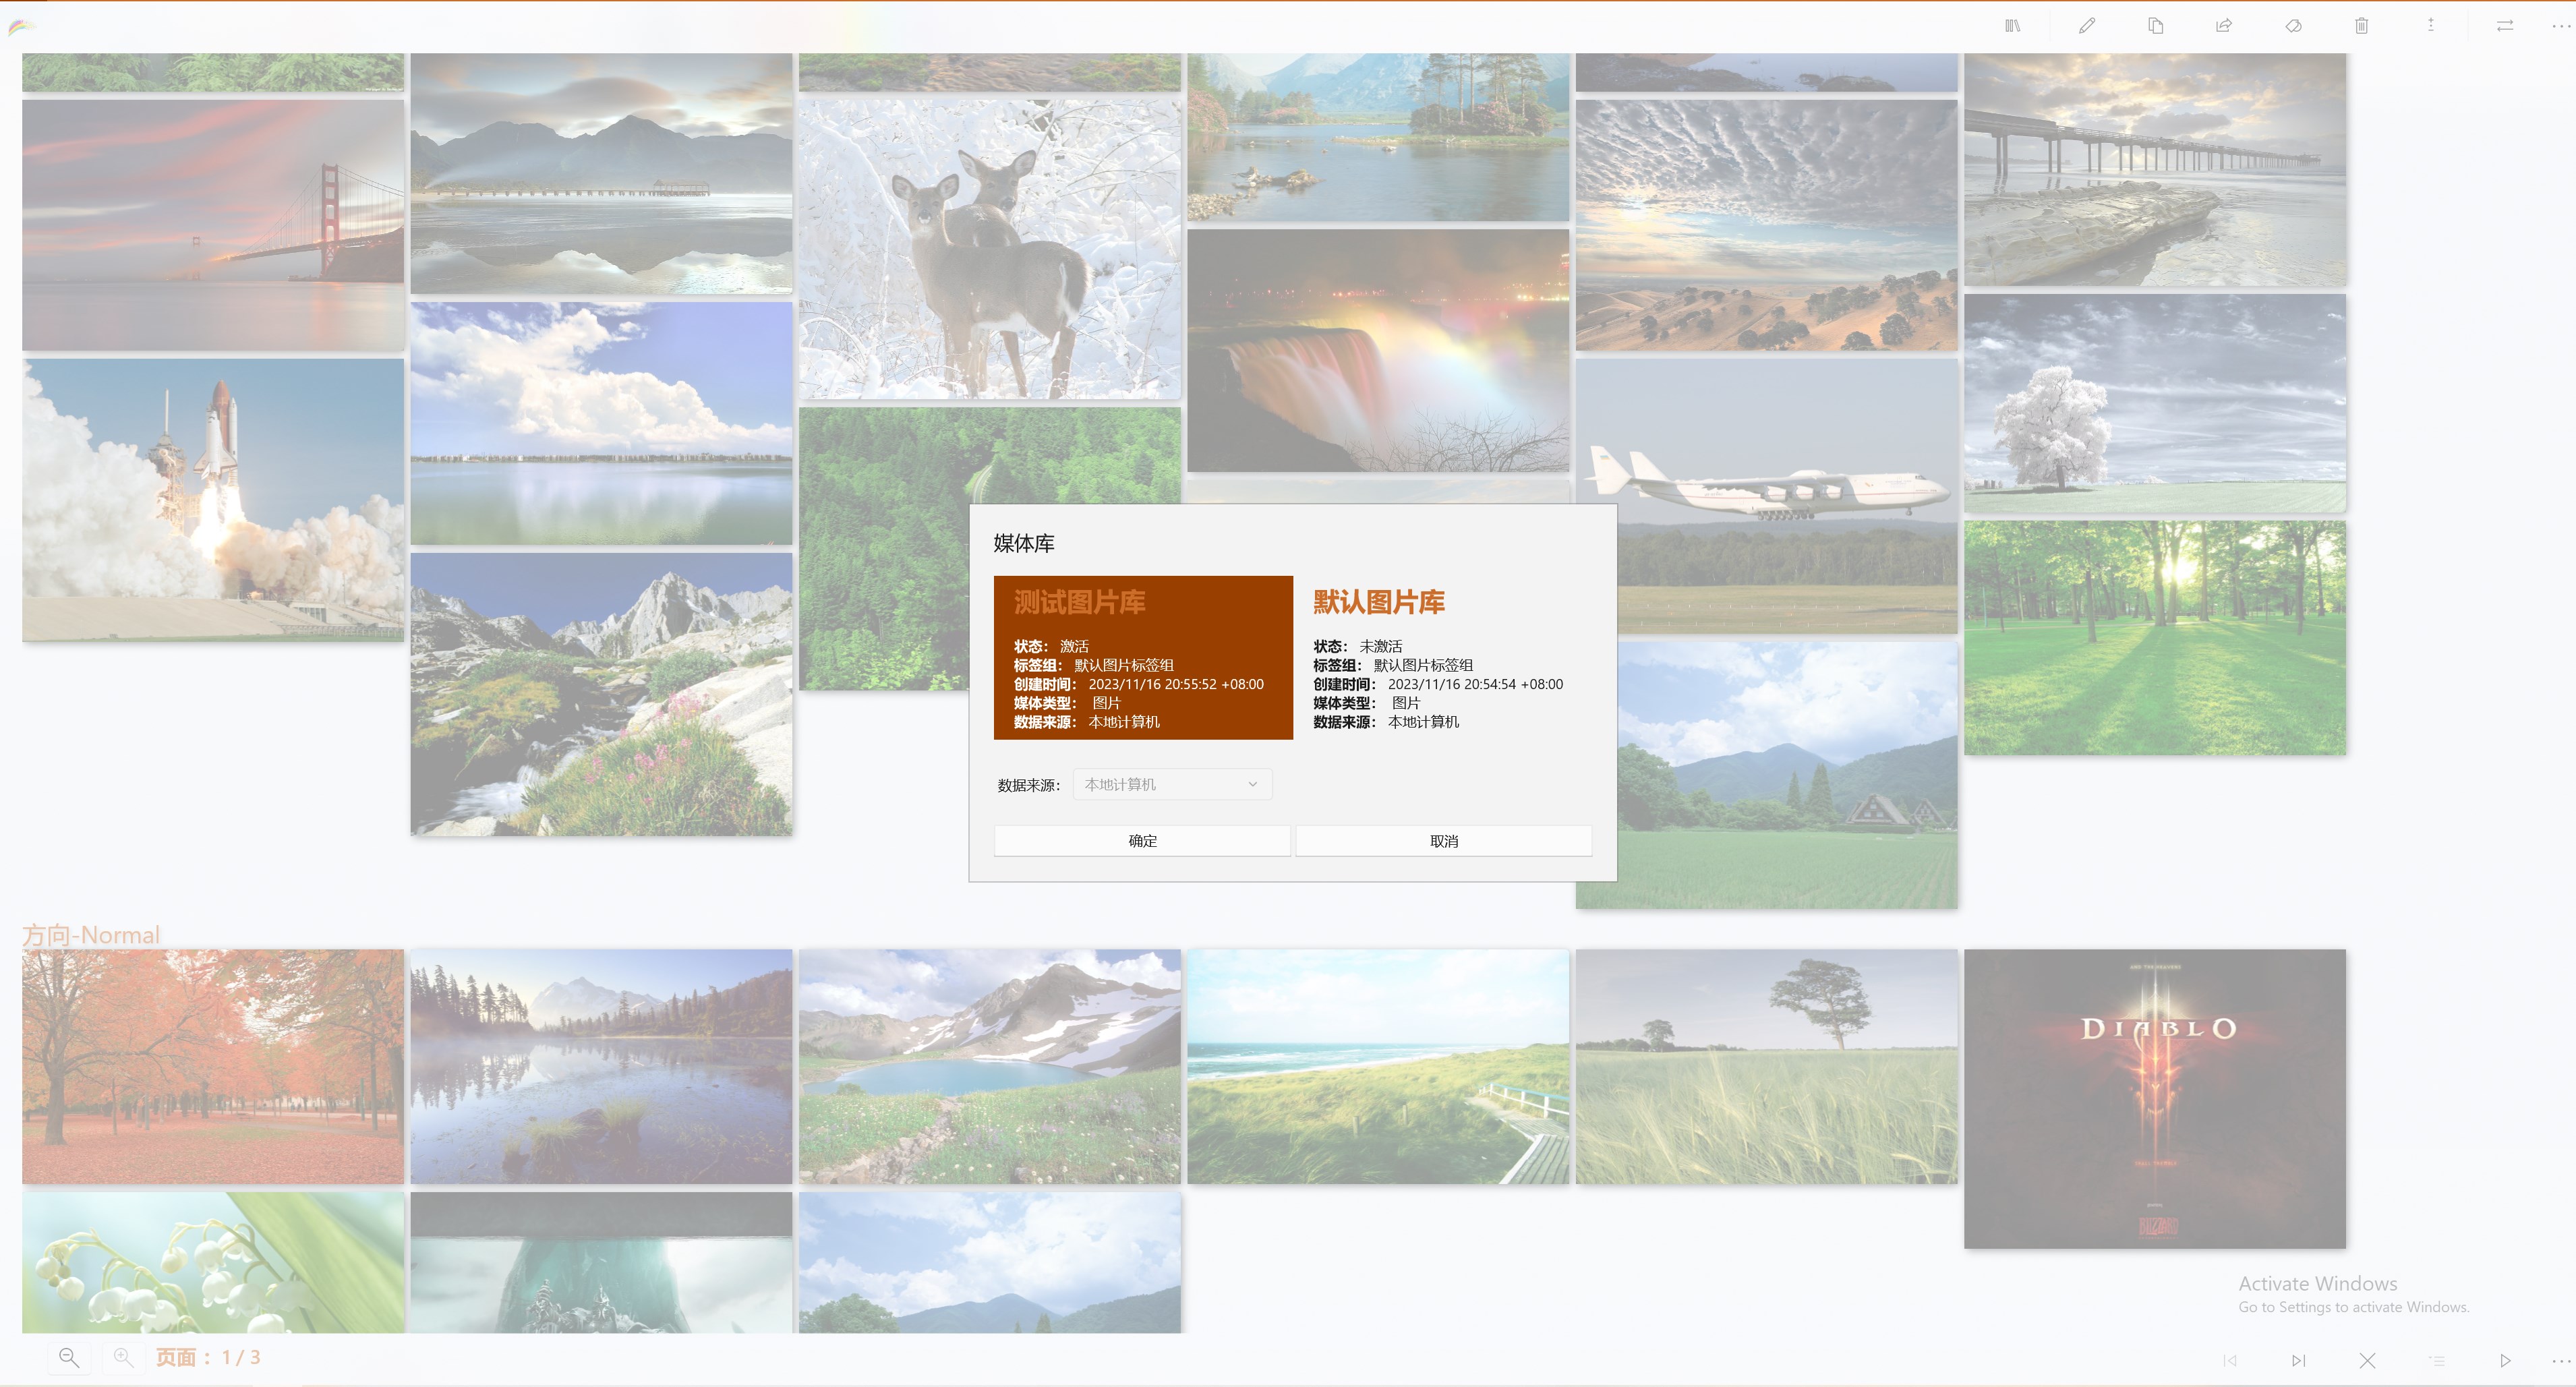Viewport: 2576px width, 1387px height.
Task: Open the 数据来源 dropdown
Action: [1171, 784]
